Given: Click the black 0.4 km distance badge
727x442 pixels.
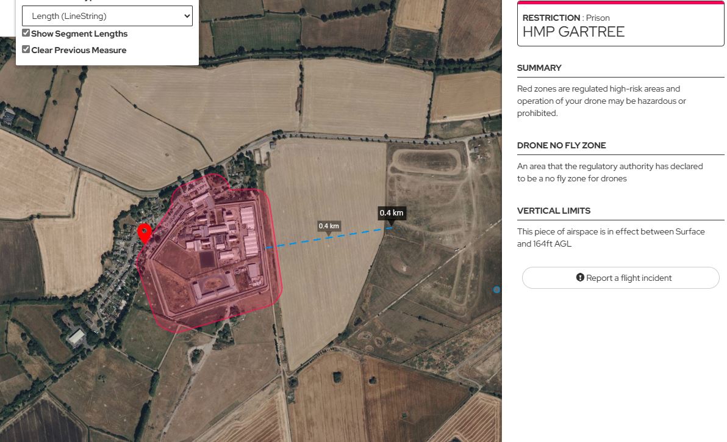Looking at the screenshot, I should tap(391, 212).
